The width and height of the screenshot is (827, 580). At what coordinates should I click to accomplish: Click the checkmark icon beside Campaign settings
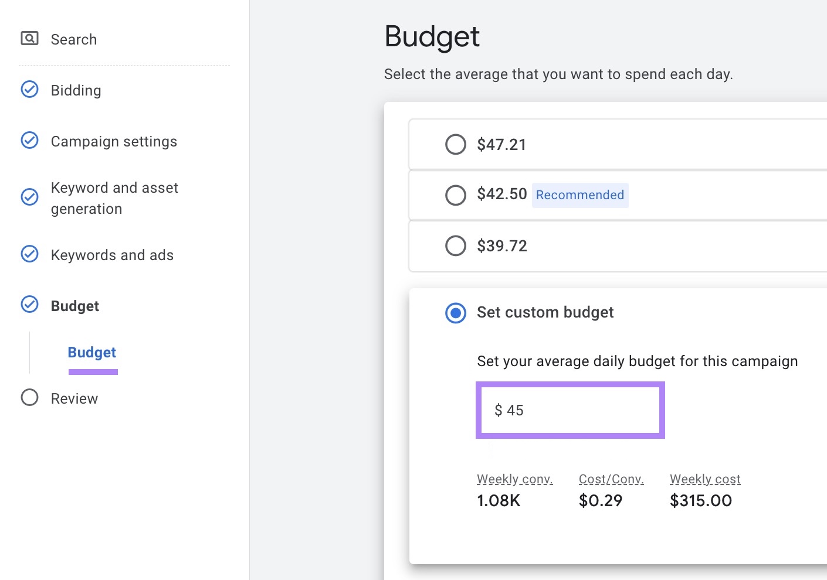(29, 140)
